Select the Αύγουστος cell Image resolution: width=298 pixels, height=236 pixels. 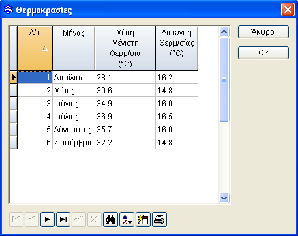(74, 130)
